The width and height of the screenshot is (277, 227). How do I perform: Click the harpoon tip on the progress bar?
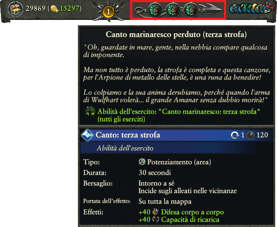pyautogui.click(x=212, y=9)
